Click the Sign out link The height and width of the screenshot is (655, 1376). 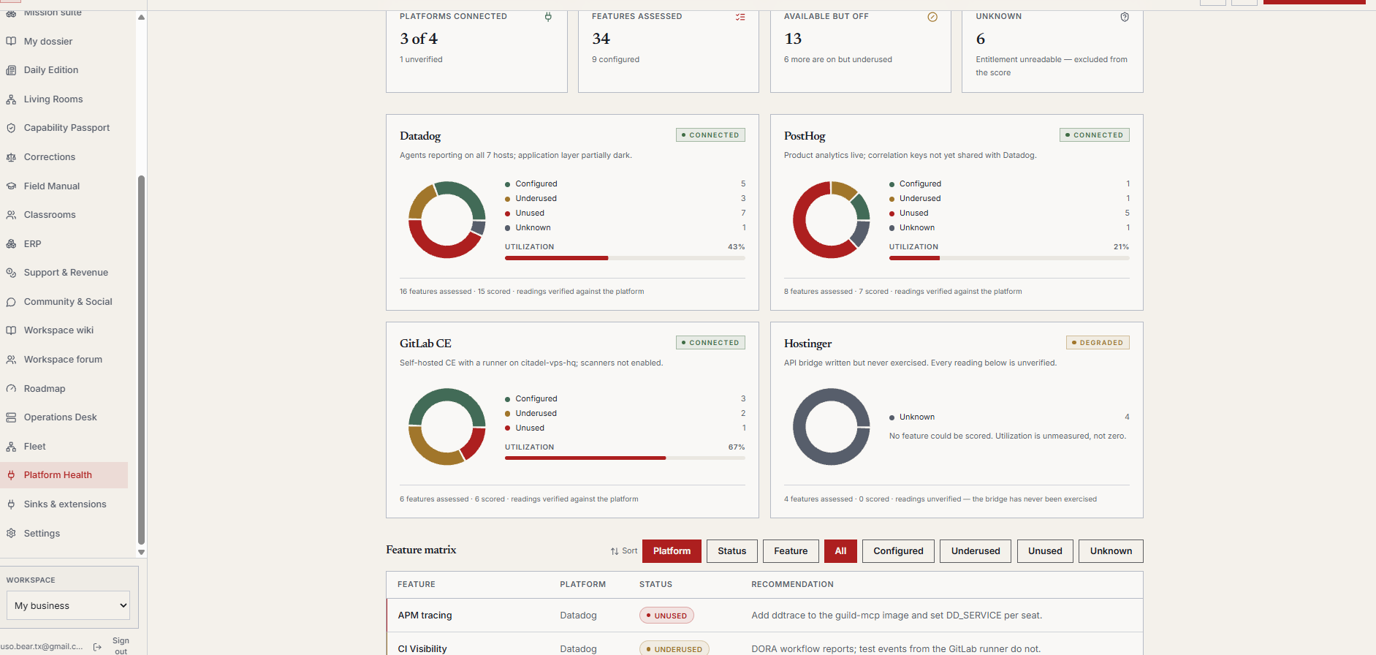pyautogui.click(x=121, y=645)
